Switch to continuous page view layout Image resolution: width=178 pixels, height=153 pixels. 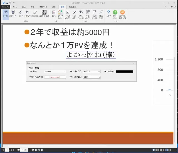tap(157, 150)
